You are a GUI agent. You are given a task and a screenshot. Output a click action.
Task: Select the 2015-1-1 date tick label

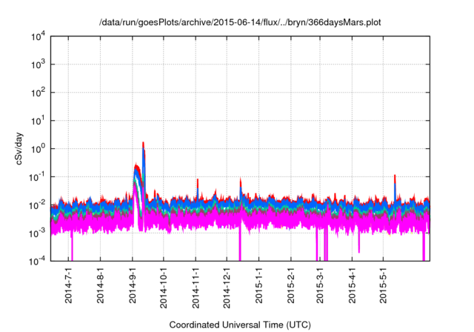coord(258,287)
